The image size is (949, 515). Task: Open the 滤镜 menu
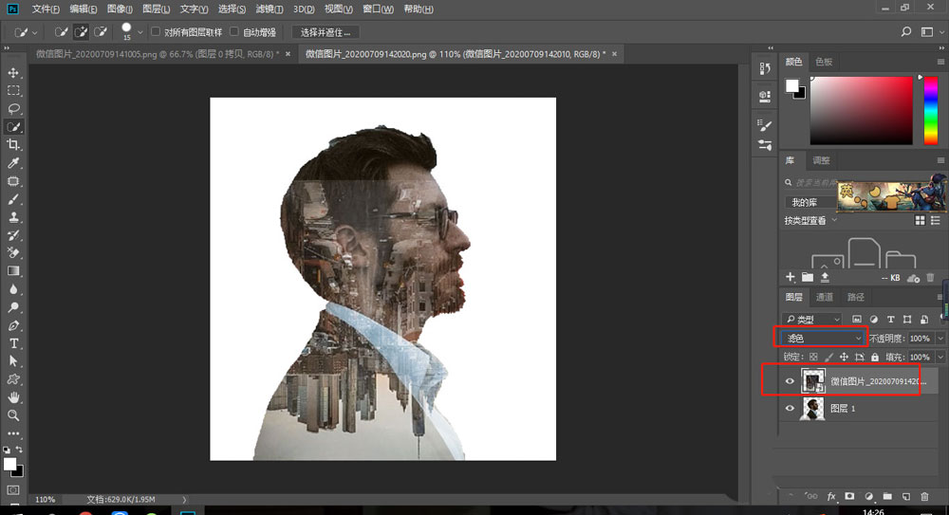click(x=269, y=9)
